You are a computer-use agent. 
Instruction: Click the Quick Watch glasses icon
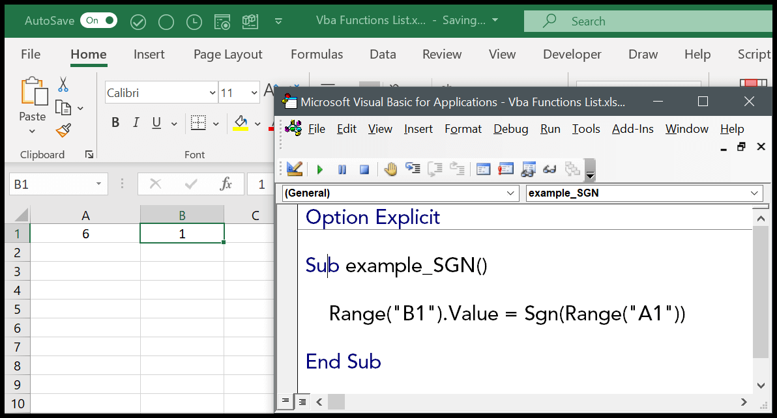click(x=550, y=169)
